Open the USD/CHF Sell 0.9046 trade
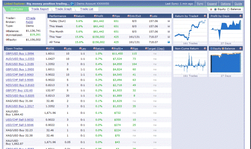Image resolution: width=251 pixels, height=149 pixels. (20, 125)
